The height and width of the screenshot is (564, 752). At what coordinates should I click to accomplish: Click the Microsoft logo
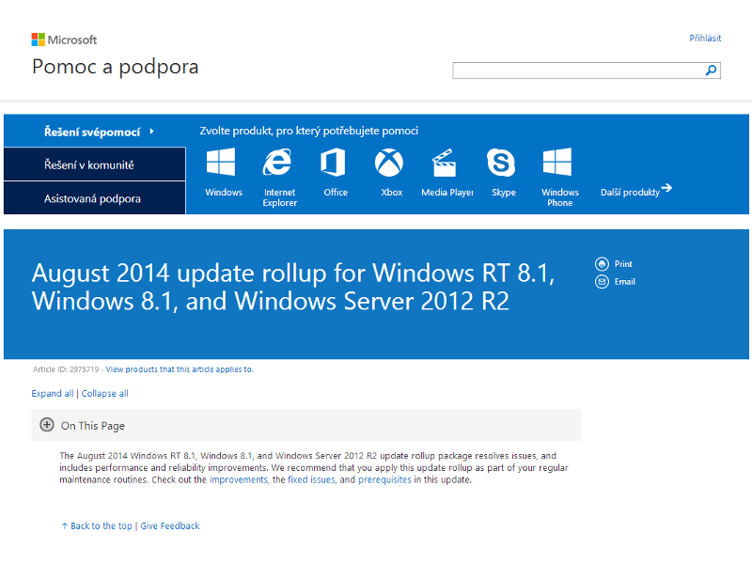[x=64, y=39]
